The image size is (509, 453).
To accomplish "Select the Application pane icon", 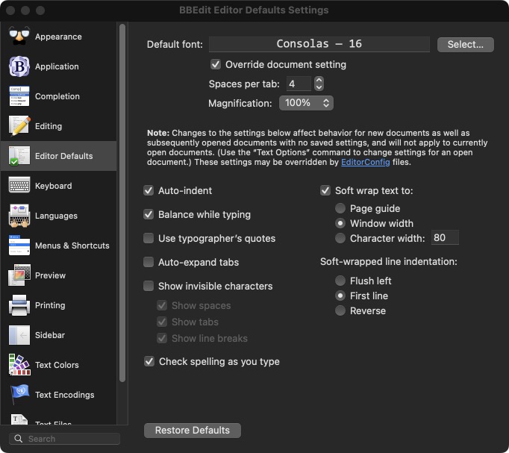I will click(19, 66).
